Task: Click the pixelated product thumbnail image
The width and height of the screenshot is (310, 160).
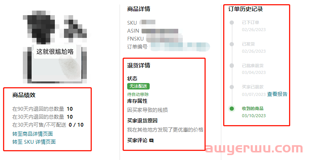Action: [55, 46]
